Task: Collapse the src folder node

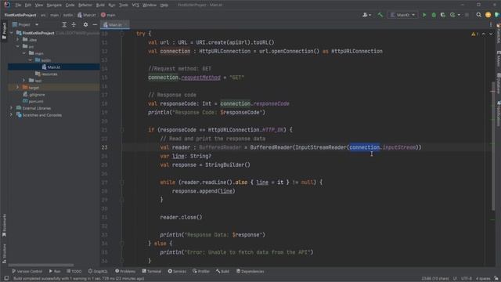Action: tap(18, 46)
